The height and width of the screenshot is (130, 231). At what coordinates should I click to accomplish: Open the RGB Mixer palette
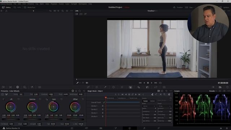[32, 87]
